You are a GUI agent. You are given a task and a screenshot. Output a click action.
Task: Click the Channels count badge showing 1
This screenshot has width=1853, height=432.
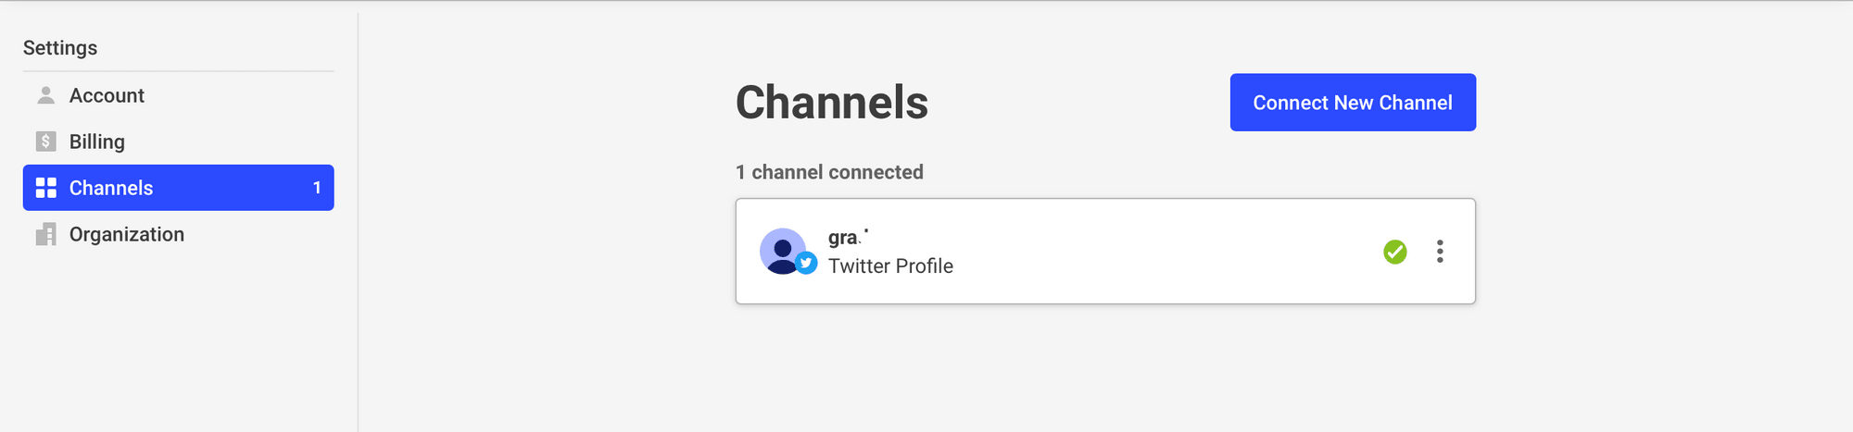pyautogui.click(x=317, y=188)
